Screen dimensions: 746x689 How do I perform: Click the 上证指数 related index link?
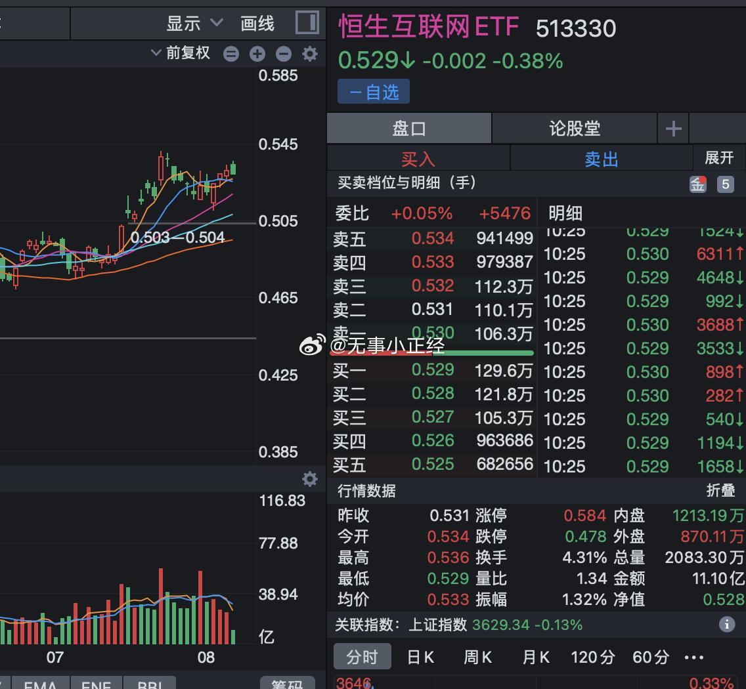(438, 624)
